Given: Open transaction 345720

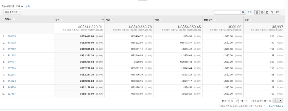Looking at the screenshot, I should [x=12, y=87].
